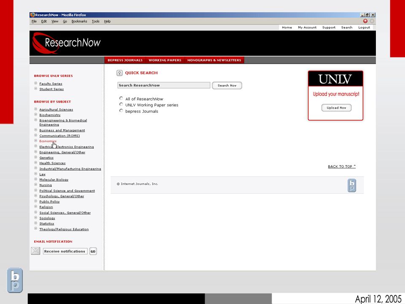Open the Search link in top navigation
This screenshot has height=304, width=405.
coord(347,27)
